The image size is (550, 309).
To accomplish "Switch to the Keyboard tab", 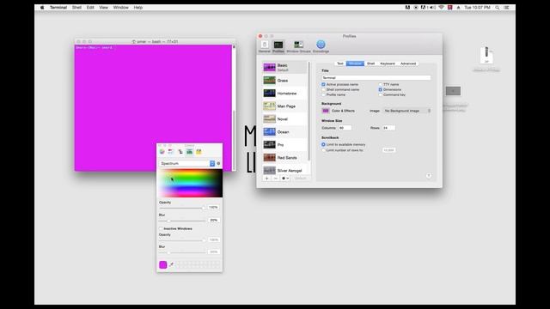I will 388,64.
